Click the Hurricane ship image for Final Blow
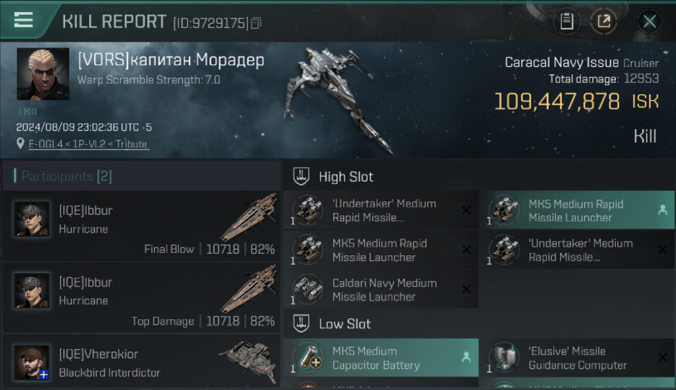Viewport: 676px width, 390px height. [248, 216]
